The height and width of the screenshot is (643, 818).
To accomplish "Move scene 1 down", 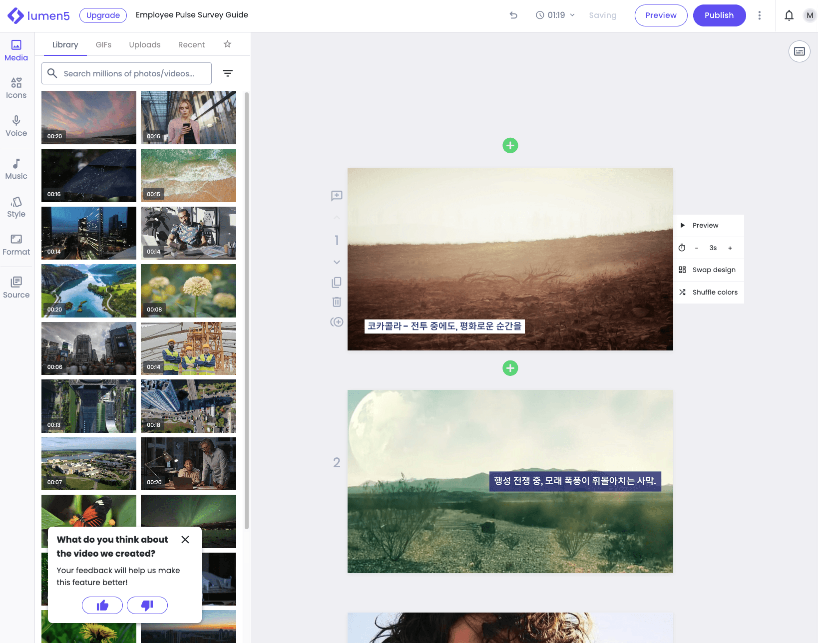I will pos(337,262).
